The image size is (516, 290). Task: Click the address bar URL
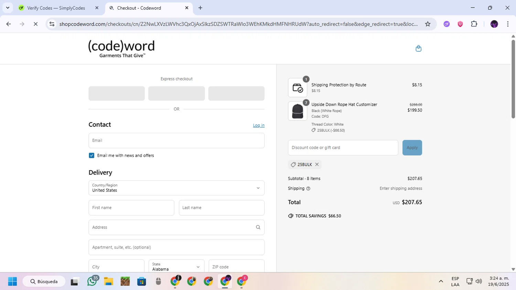(x=238, y=24)
